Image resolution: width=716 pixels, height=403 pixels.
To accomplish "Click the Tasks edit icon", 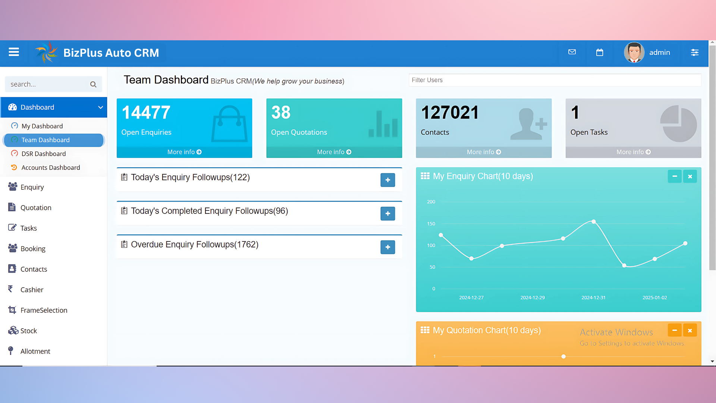I will (x=12, y=227).
